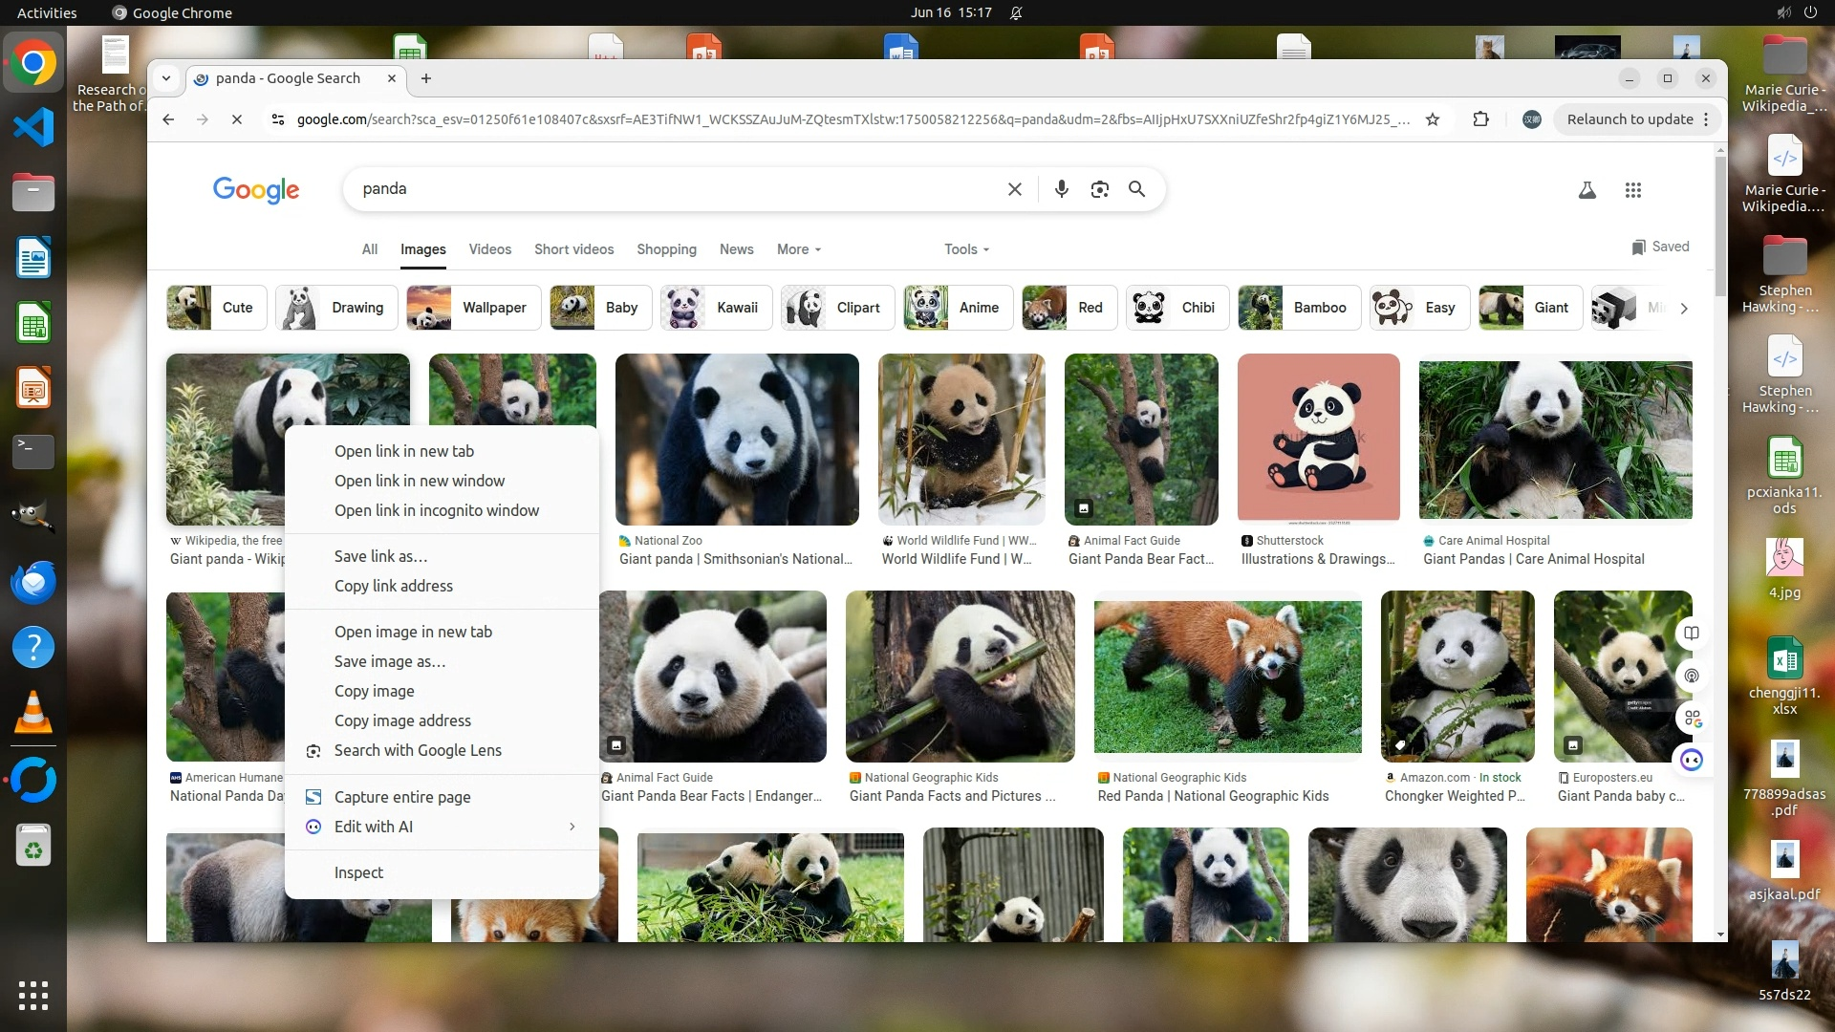Screen dimensions: 1835x1032
Task: Click the search by image camera icon
Action: (x=1099, y=189)
